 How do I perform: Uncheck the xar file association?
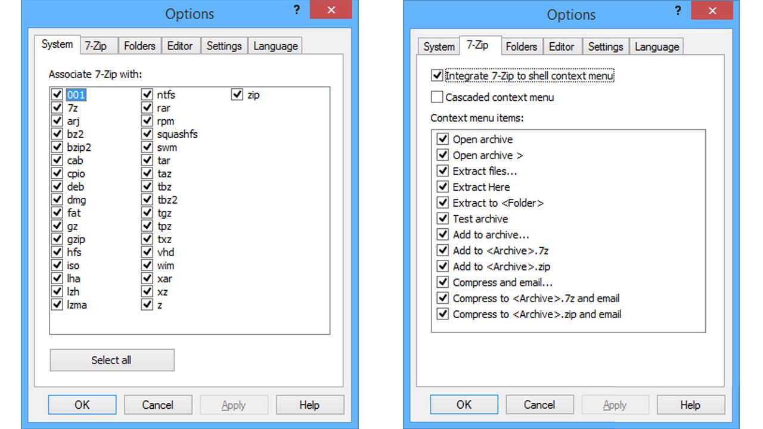[147, 278]
